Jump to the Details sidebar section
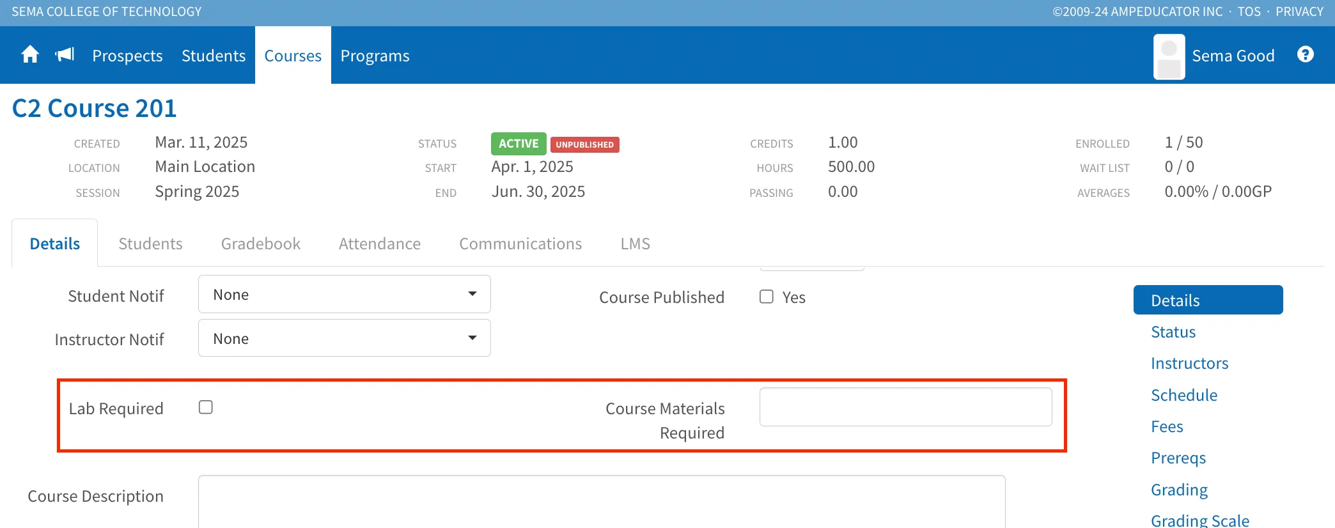Viewport: 1335px width, 528px height. pyautogui.click(x=1208, y=300)
